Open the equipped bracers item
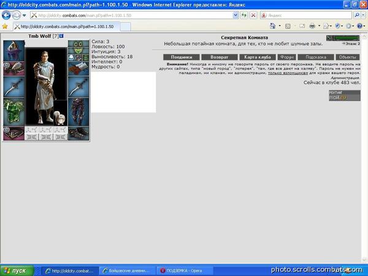 14,69
